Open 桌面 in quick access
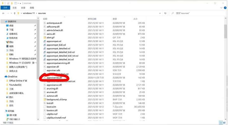This screenshot has width=228, height=125. (11, 26)
